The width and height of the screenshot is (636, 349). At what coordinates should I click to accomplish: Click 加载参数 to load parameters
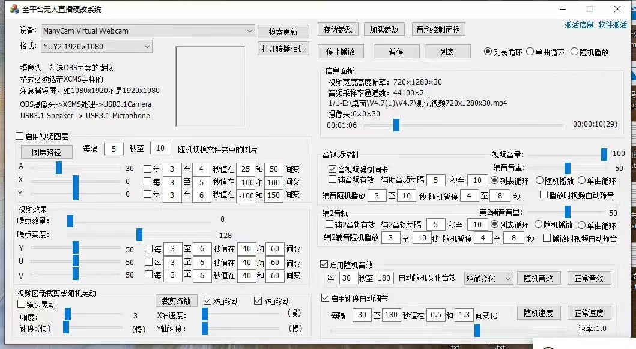[384, 28]
